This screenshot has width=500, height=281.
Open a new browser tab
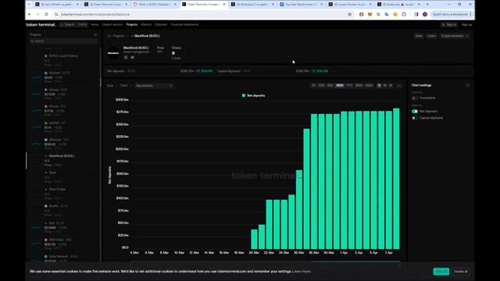(x=427, y=5)
